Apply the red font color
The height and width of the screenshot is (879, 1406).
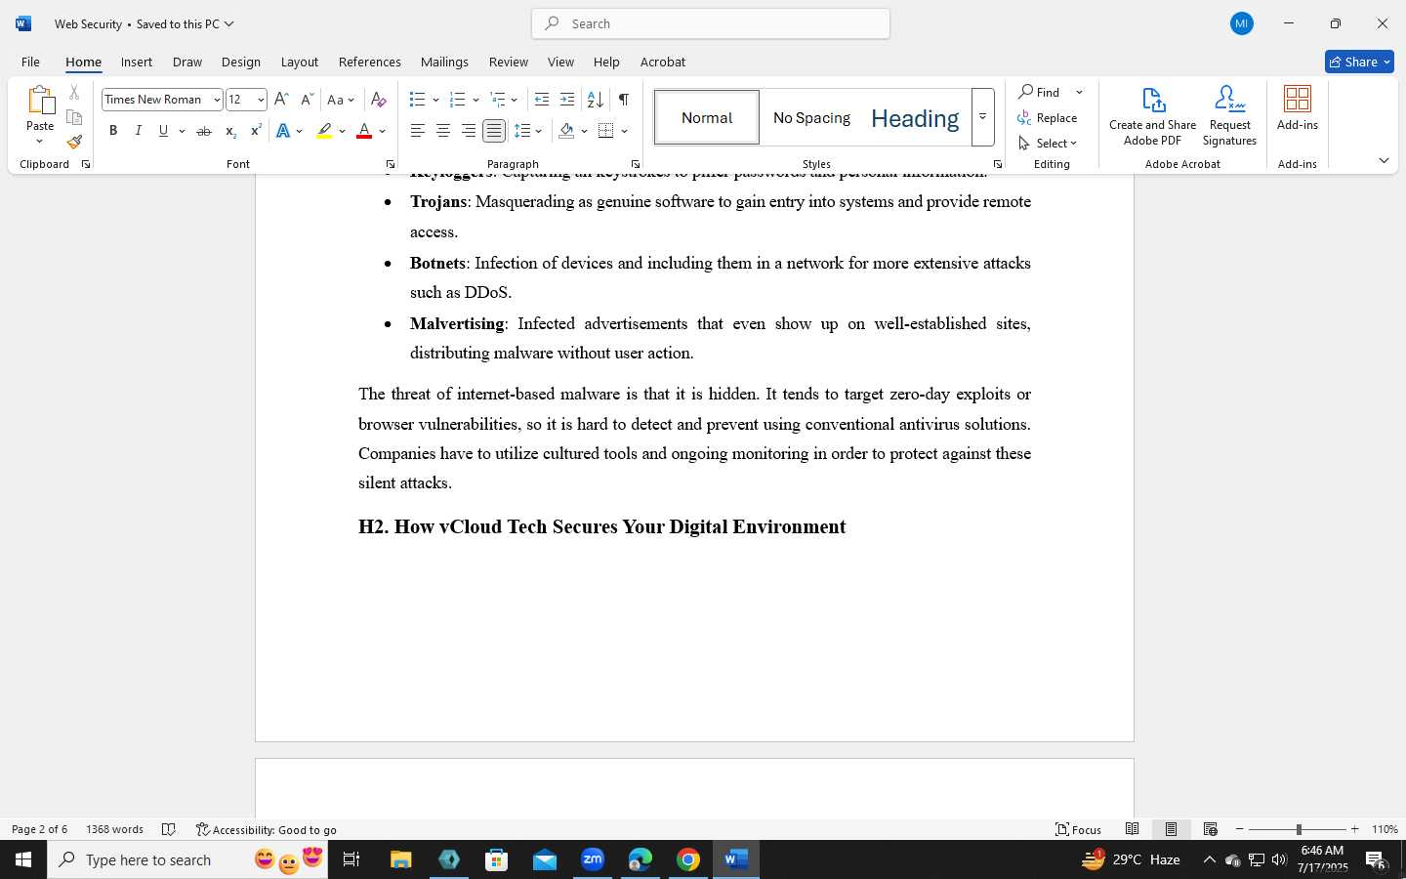coord(364,131)
